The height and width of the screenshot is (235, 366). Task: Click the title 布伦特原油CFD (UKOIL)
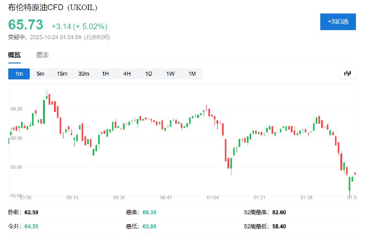[53, 7]
